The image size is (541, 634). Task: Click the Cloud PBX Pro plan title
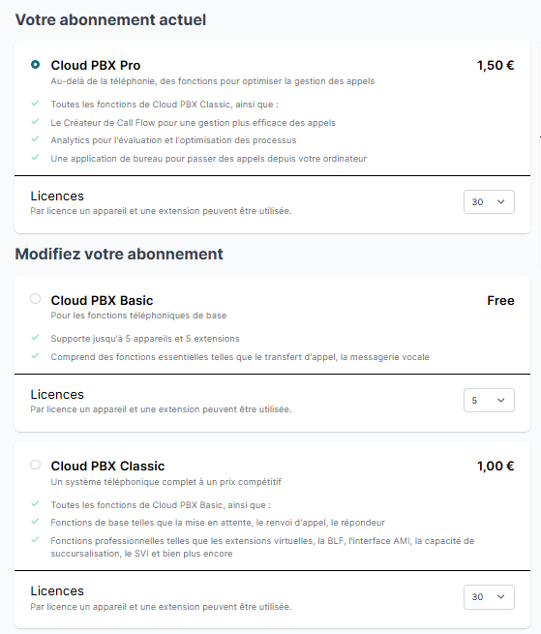click(96, 65)
